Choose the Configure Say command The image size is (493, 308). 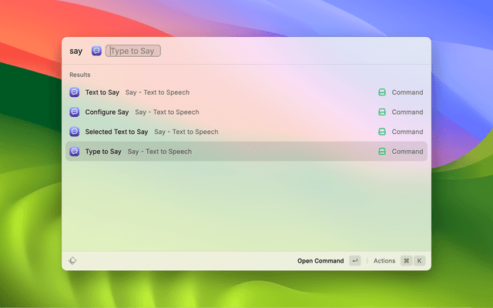(x=107, y=112)
